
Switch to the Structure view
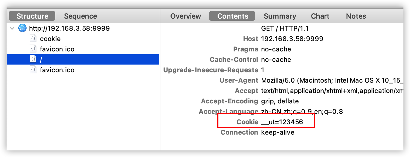32,16
